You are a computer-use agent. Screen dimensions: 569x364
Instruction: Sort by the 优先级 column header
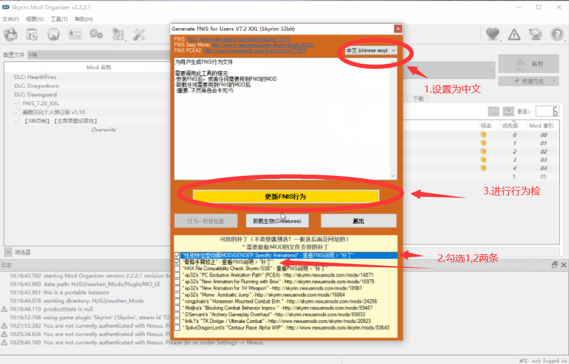510,125
